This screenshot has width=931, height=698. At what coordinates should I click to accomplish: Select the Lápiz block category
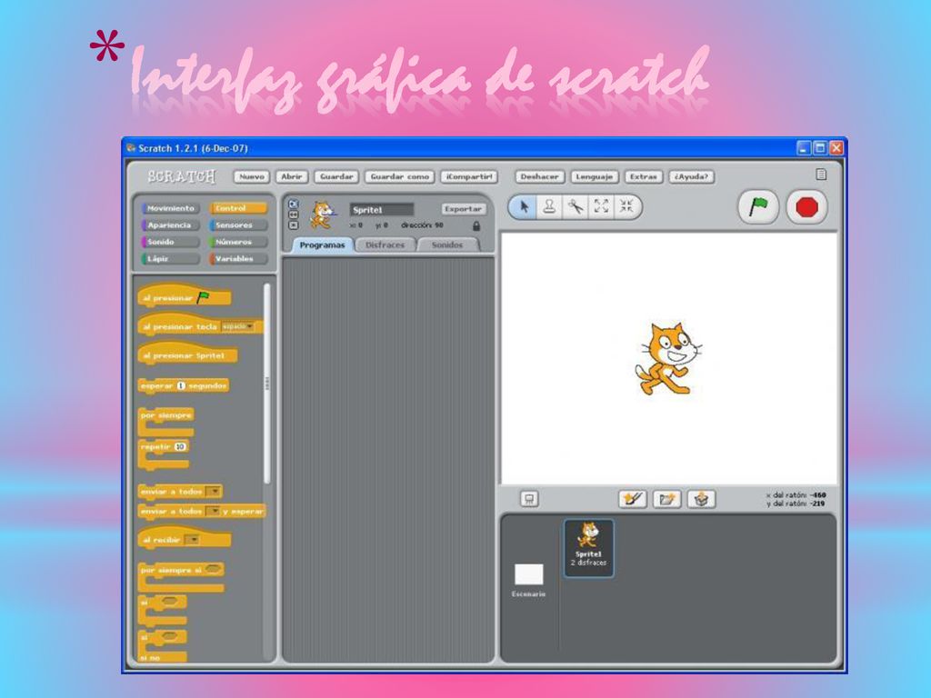170,259
